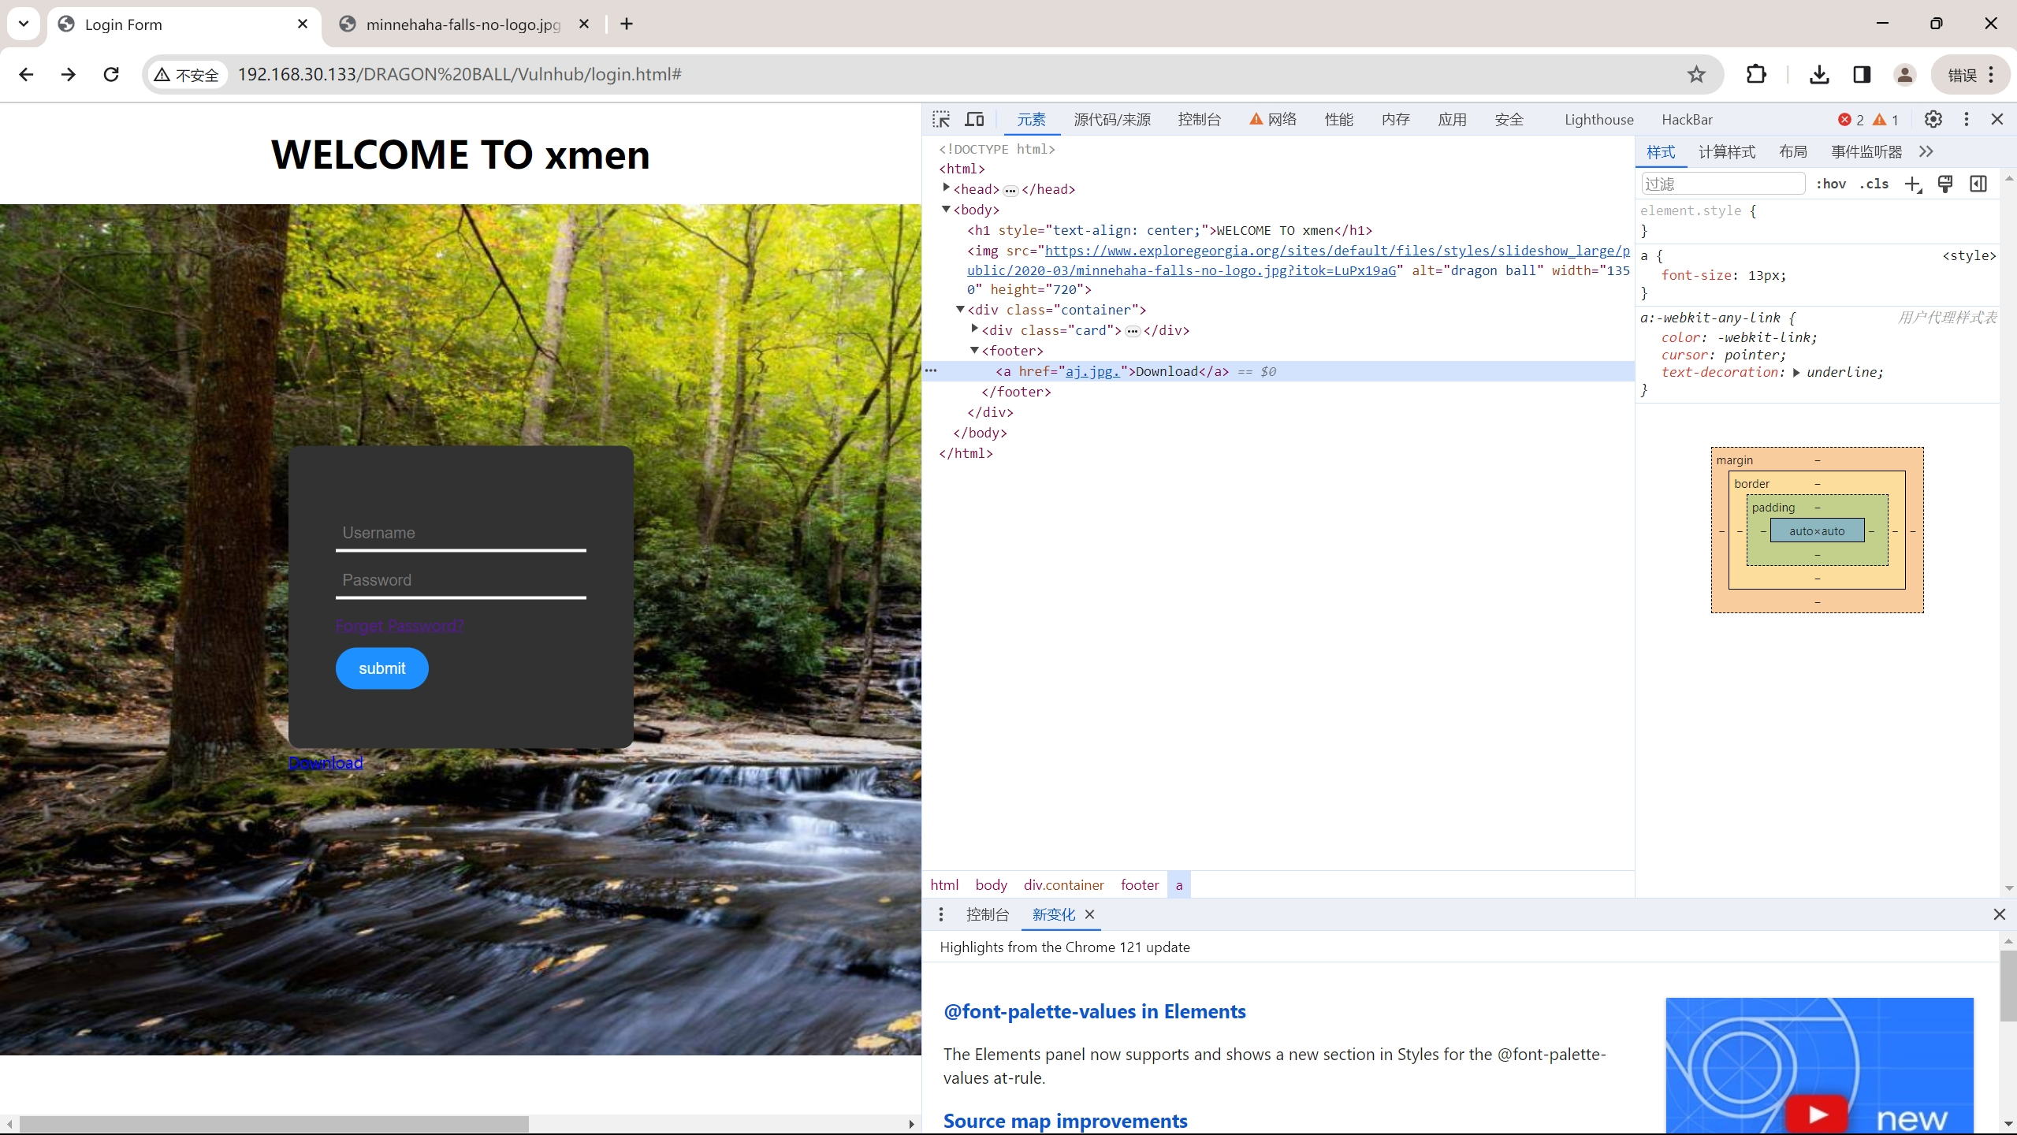Open the HackBar tab
This screenshot has height=1135, width=2017.
pos(1687,119)
